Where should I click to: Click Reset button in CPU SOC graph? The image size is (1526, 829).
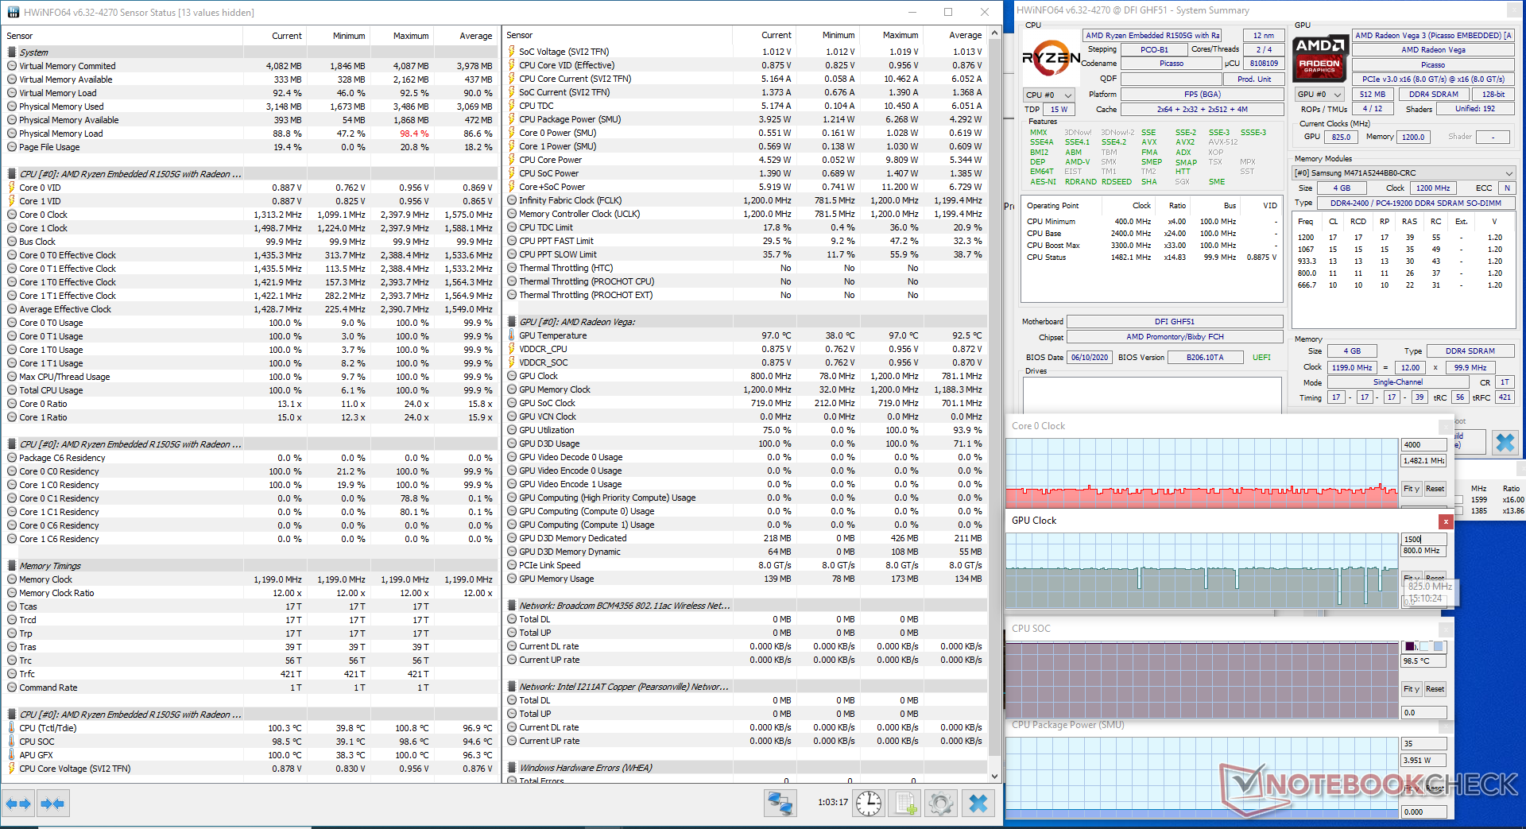(x=1435, y=689)
